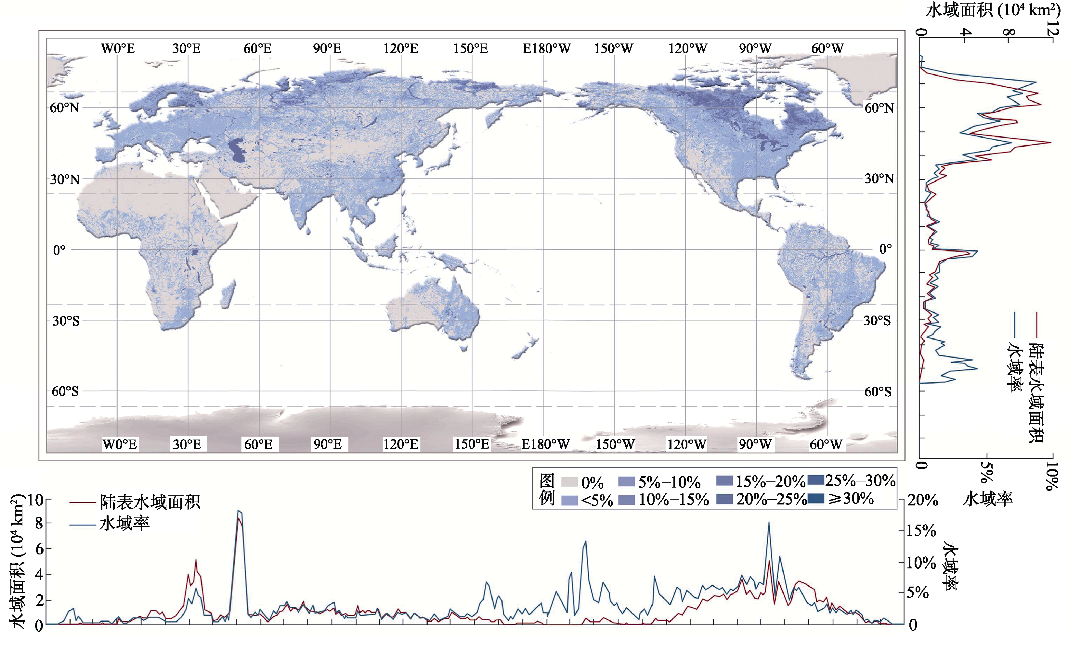Image resolution: width=1081 pixels, height=646 pixels.
Task: Click the 15% tick on bottom chart's right axis
Action: pos(921,531)
